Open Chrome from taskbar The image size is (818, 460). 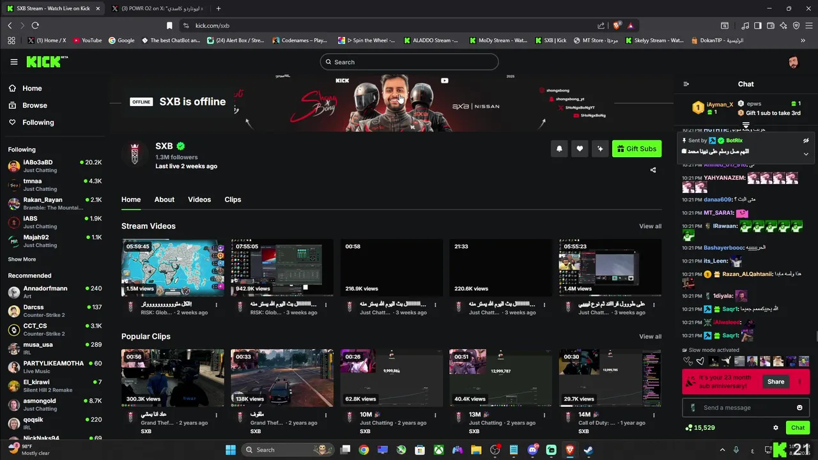click(x=364, y=450)
